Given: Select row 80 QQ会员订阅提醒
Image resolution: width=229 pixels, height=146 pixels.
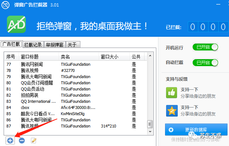Looking at the screenshot, I should [76, 83].
